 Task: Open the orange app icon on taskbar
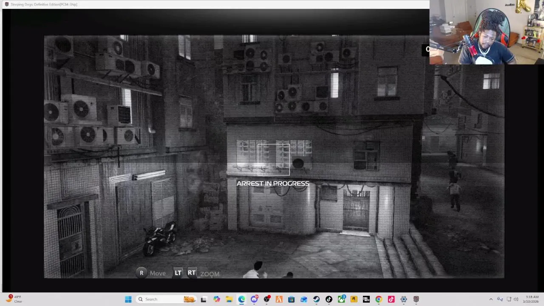click(x=279, y=299)
